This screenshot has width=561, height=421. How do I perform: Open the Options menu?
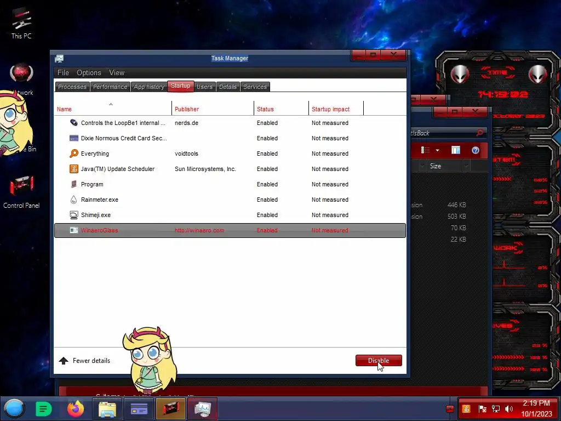pos(89,73)
